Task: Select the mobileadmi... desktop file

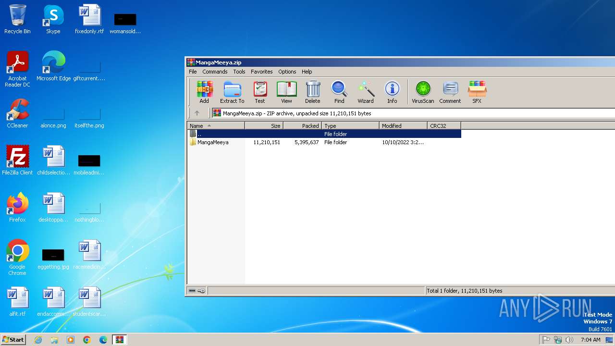Action: click(x=89, y=164)
